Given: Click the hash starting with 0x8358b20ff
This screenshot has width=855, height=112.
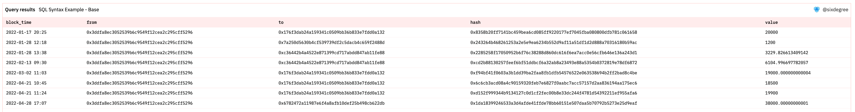Looking at the screenshot, I should 553,32.
